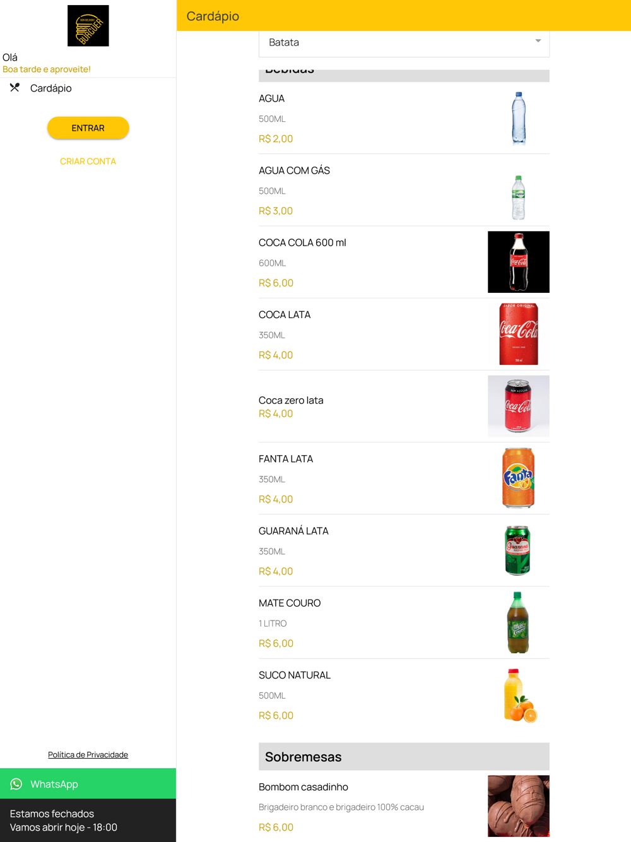This screenshot has width=631, height=842.
Task: Click the WhatsApp logo icon
Action: (x=16, y=784)
